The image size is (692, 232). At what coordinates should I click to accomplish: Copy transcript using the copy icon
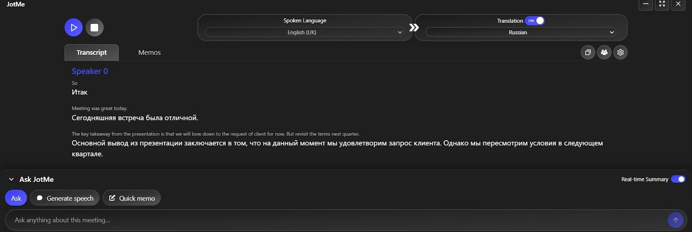point(588,52)
